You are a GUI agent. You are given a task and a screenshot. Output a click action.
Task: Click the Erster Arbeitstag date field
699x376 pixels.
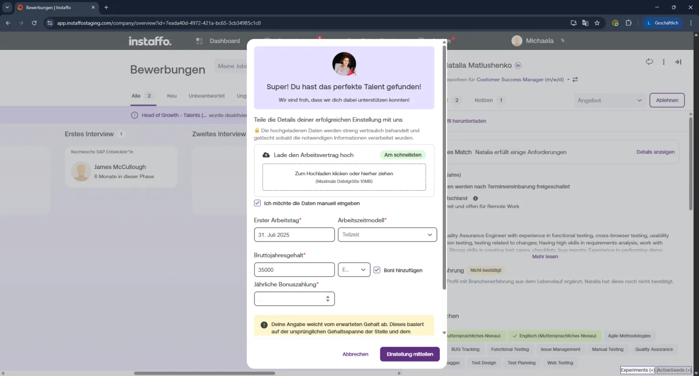(x=294, y=234)
